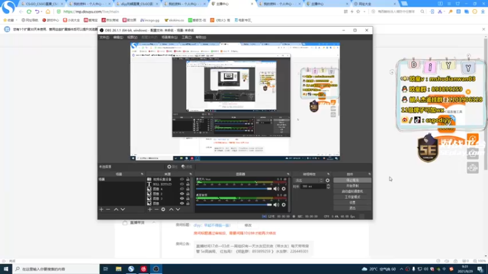
Task: Add a new scene with the plus icon
Action: [101, 209]
